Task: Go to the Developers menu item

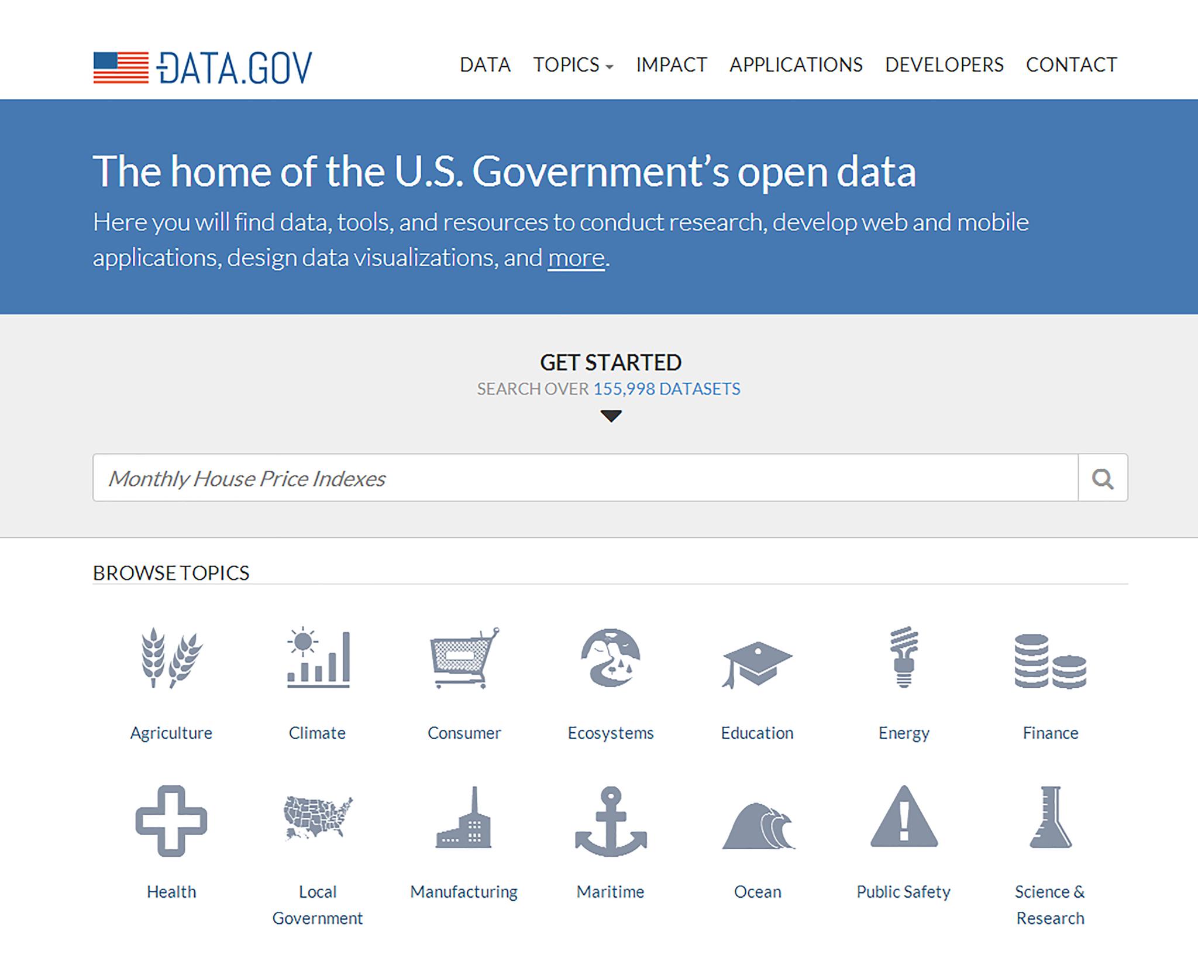Action: (x=944, y=65)
